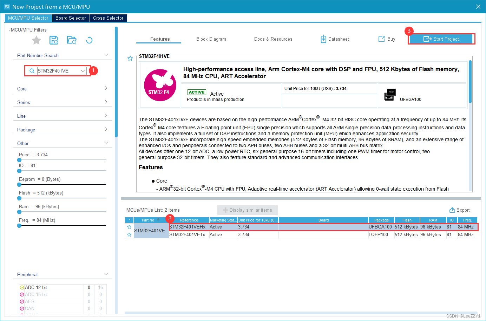Toggle favorite star for STM32F401VEHx row

click(129, 227)
